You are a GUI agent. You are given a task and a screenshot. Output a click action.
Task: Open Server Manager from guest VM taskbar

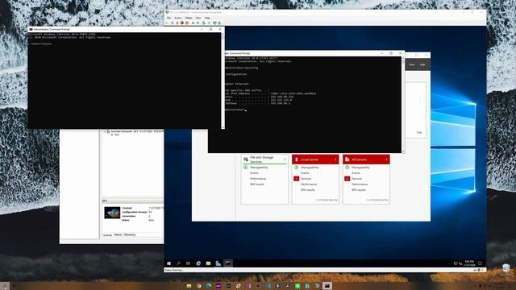pos(218,263)
